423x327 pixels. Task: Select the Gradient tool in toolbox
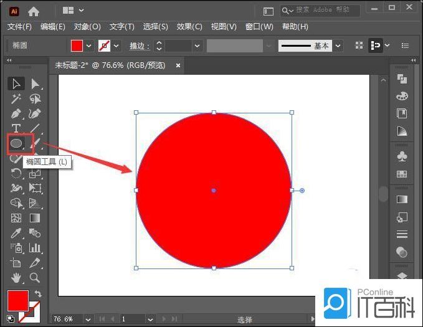(35, 218)
